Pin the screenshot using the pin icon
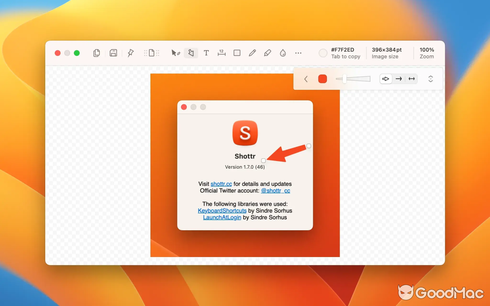The height and width of the screenshot is (306, 490). click(x=130, y=53)
